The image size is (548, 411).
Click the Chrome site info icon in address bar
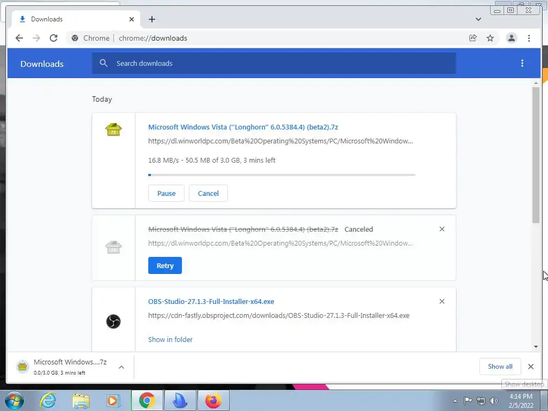75,38
